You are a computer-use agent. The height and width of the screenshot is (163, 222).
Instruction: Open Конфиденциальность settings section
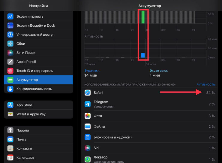pyautogui.click(x=38, y=89)
